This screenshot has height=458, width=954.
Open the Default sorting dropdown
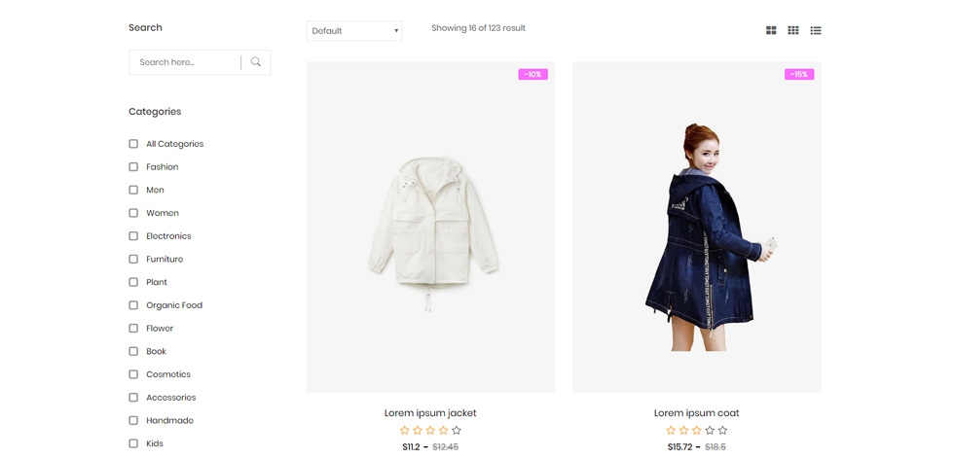click(354, 31)
